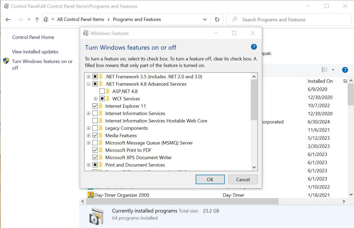Screen dimensions: 354x228
Task: Click the Recent locations down arrow
Action: pos(29,19)
